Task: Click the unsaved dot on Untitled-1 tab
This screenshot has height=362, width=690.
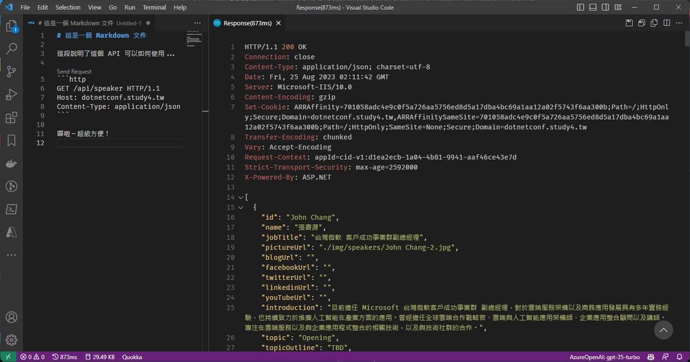Action: [148, 23]
